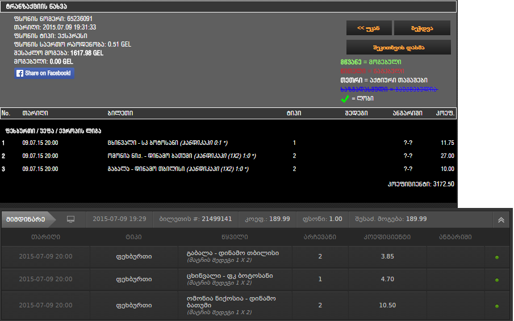
Task: Click 'ომონია ნიქოსია - დინამო ბათუმი' in lower table
Action: click(x=231, y=302)
